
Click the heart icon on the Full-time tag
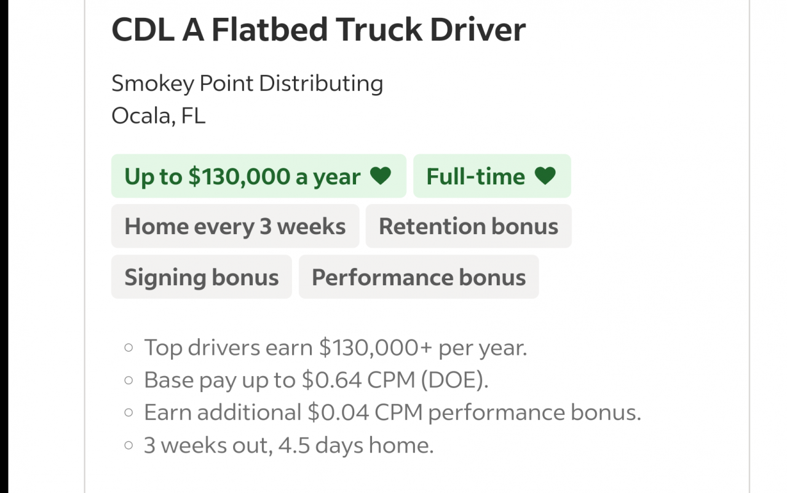pyautogui.click(x=545, y=176)
